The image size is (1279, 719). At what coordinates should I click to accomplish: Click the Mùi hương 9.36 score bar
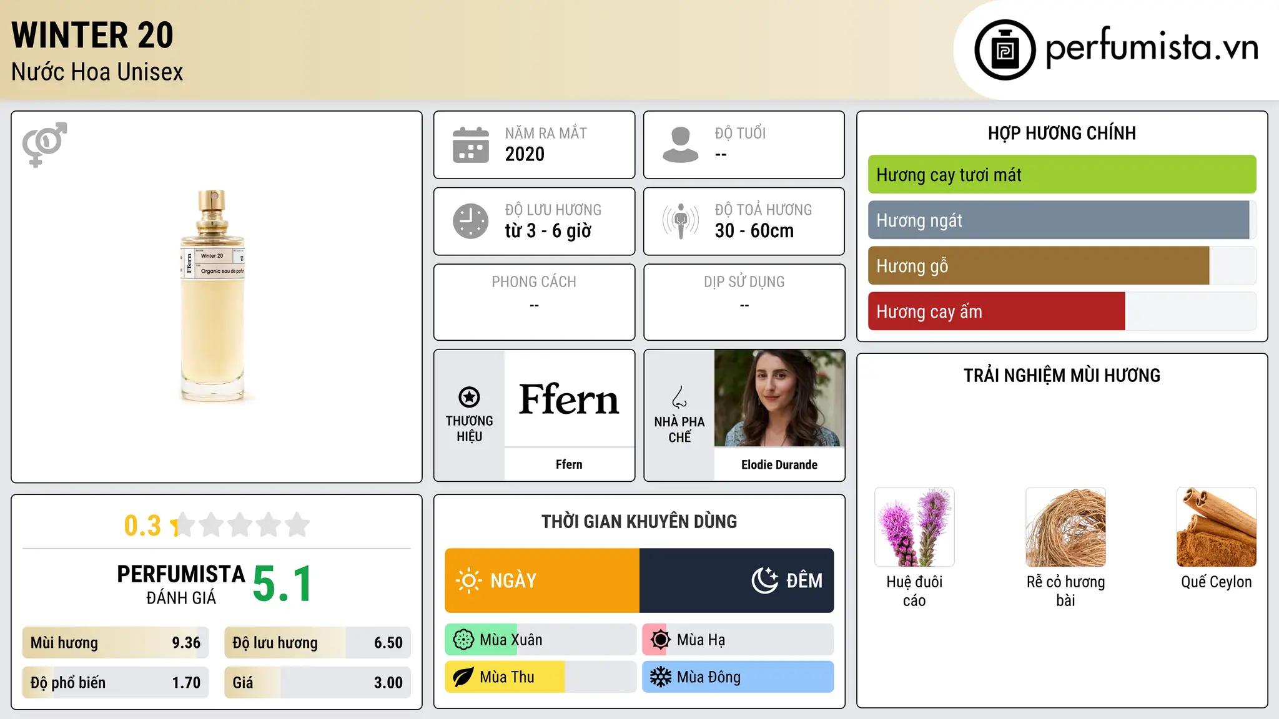coord(116,643)
